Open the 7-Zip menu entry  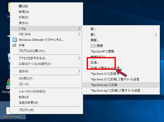(x=46, y=29)
